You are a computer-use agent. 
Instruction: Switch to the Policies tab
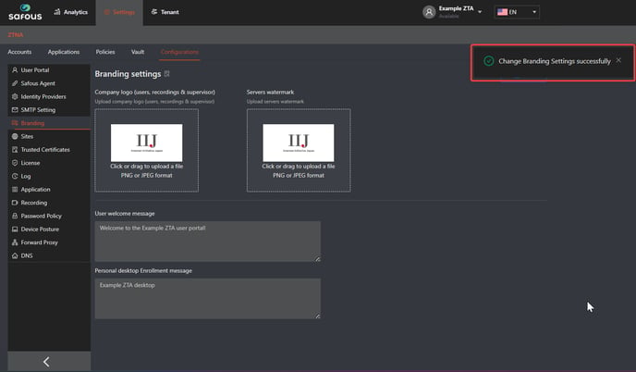click(x=105, y=52)
